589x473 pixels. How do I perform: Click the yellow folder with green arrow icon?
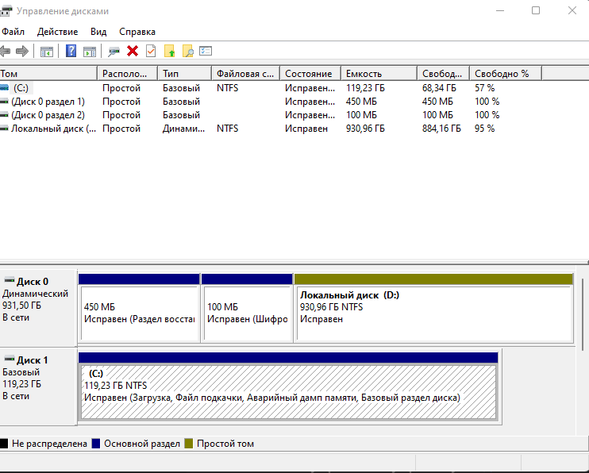click(x=169, y=51)
